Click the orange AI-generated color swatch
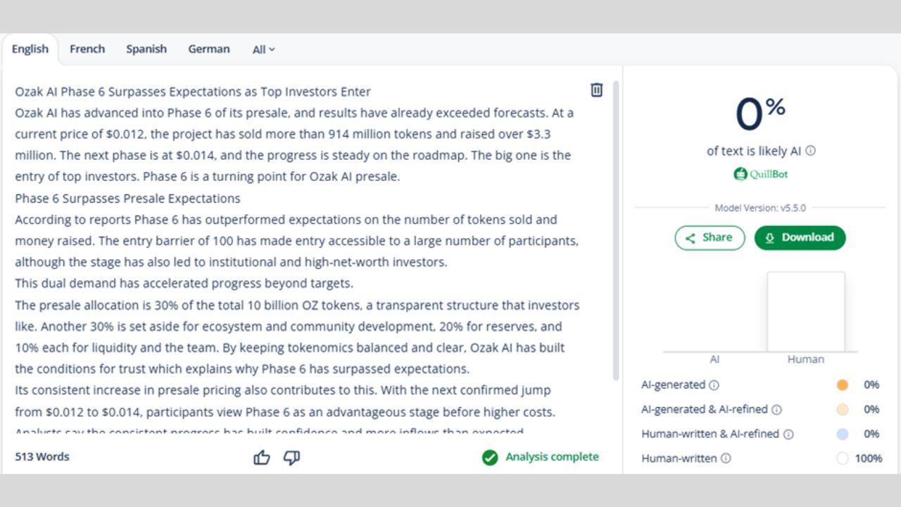The width and height of the screenshot is (901, 507). [843, 385]
